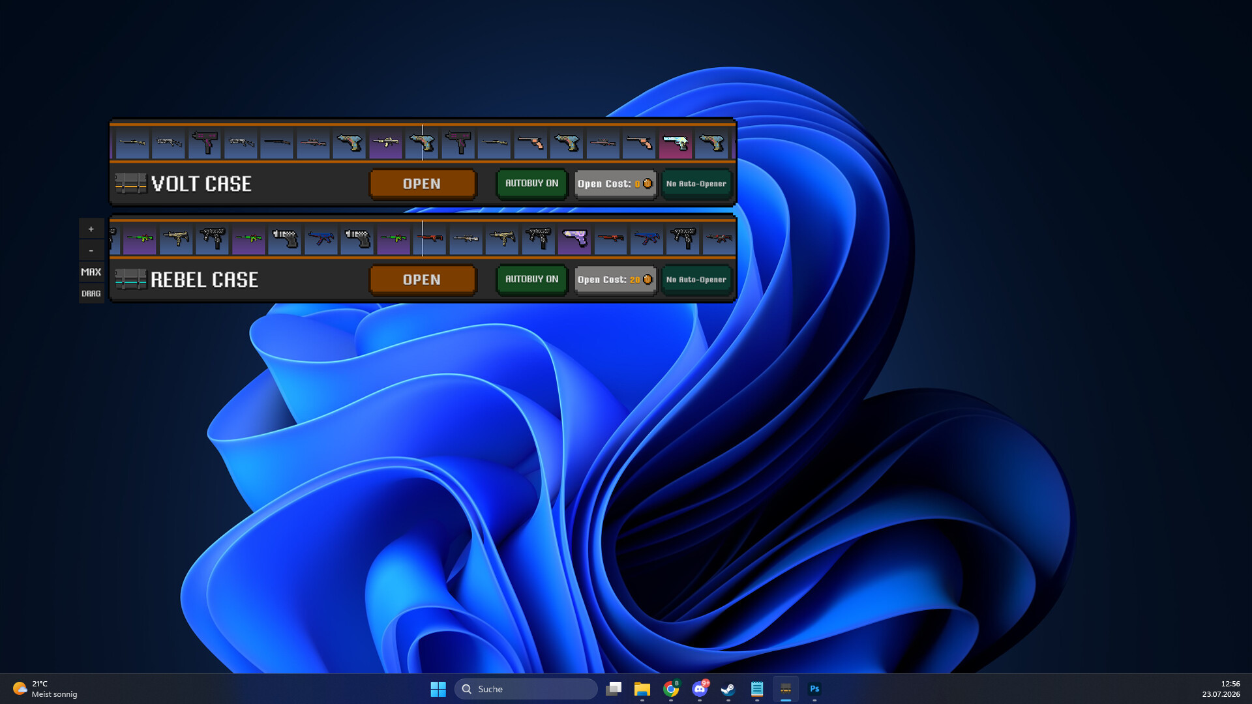Screen dimensions: 1252x704
Task: Open the Windows Start menu
Action: (x=438, y=689)
